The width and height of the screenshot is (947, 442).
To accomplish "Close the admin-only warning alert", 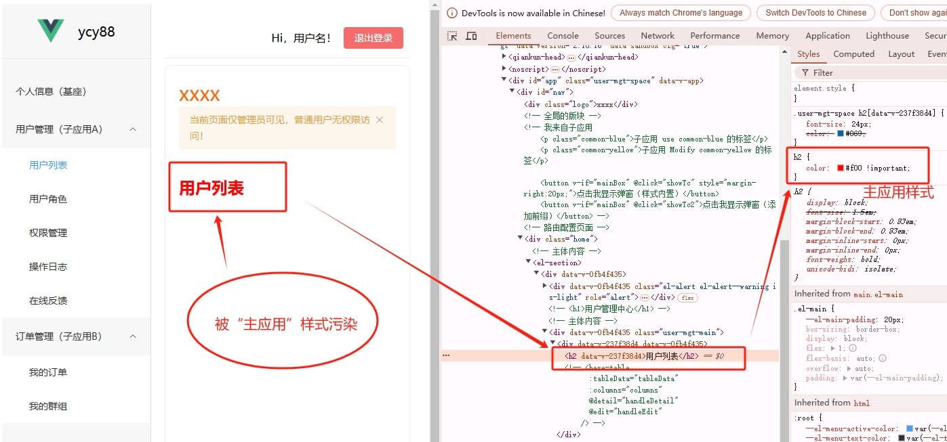I will [380, 120].
